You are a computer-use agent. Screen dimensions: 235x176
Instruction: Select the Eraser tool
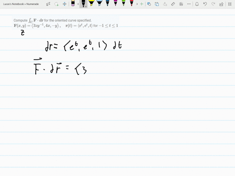tap(73, 3)
